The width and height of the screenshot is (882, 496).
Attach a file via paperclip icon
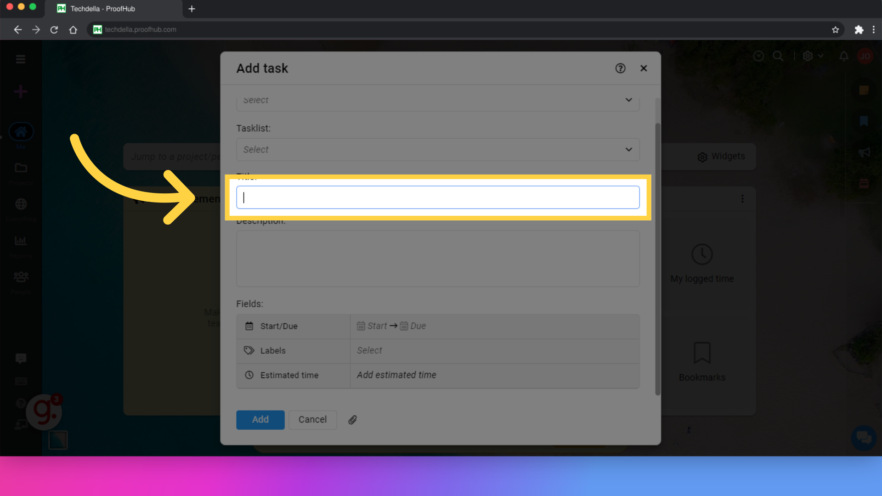tap(352, 420)
